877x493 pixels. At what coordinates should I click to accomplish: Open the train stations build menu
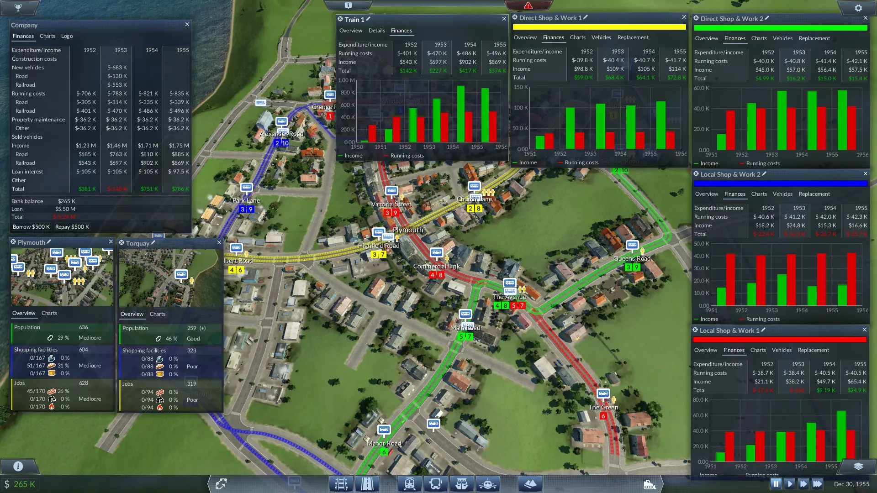coord(409,484)
